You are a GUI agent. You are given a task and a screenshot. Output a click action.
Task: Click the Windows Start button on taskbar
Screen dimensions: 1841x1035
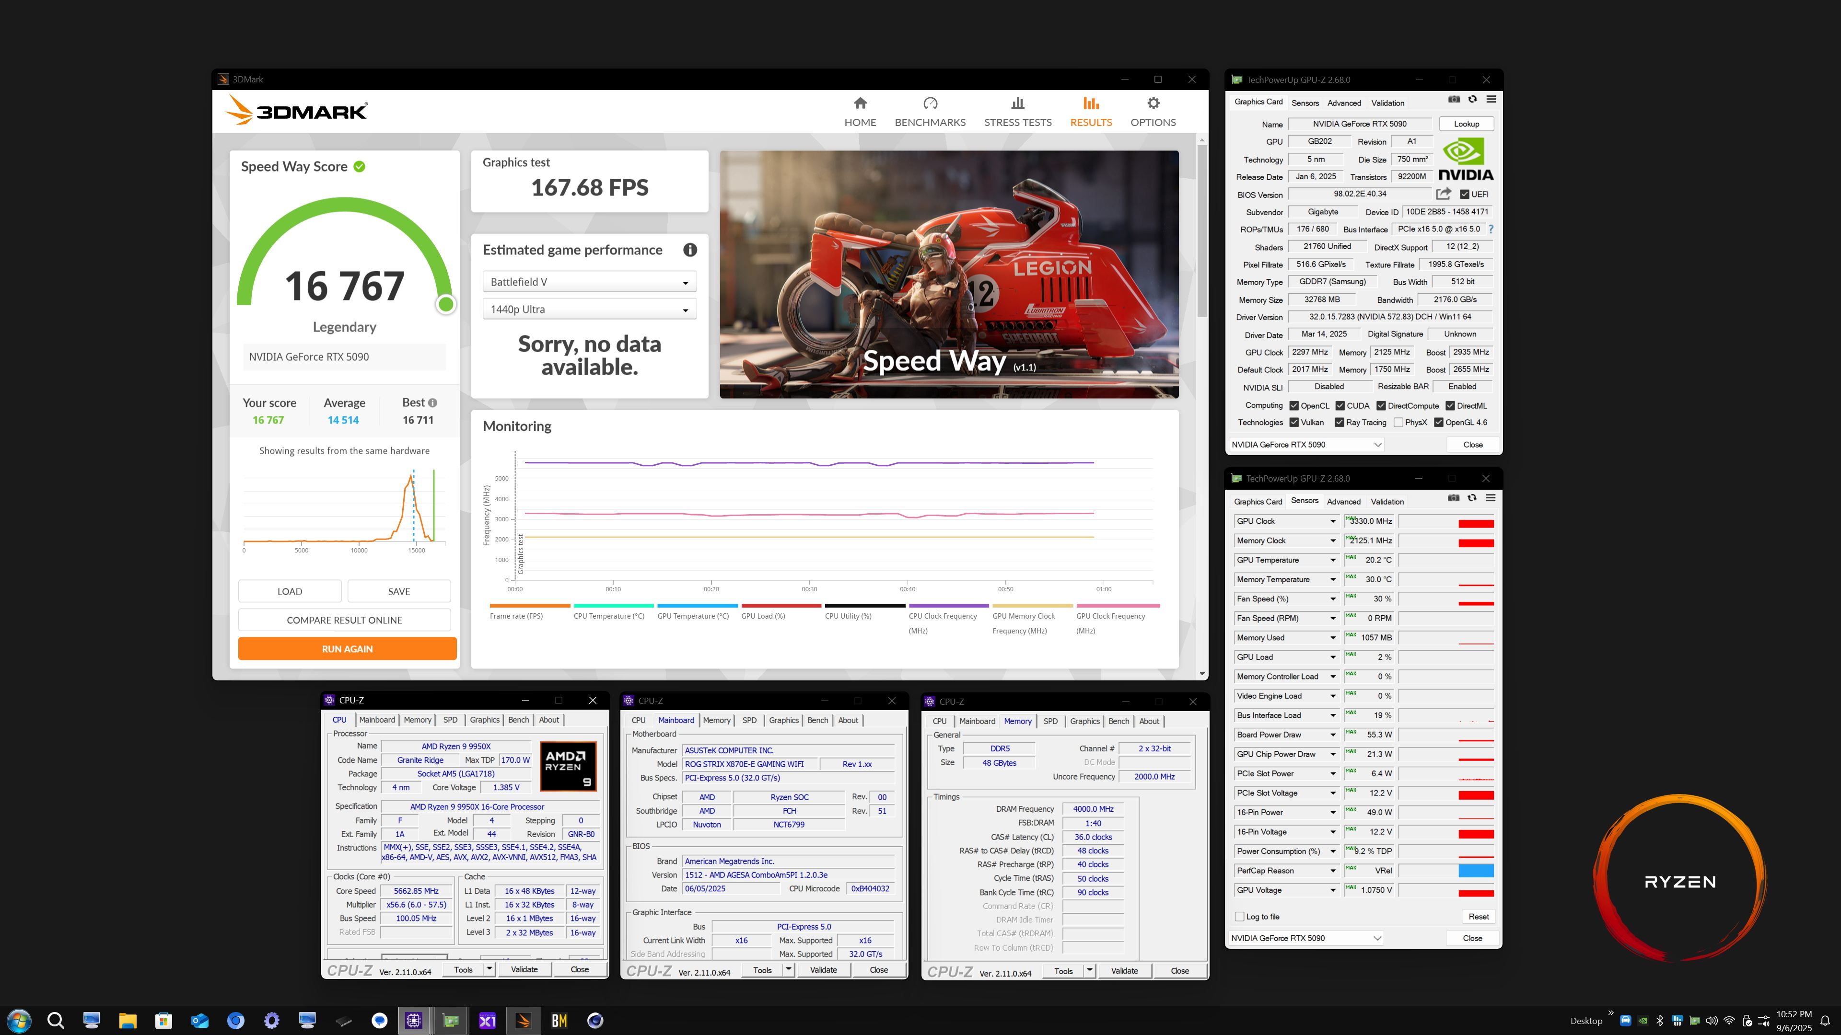point(19,1020)
